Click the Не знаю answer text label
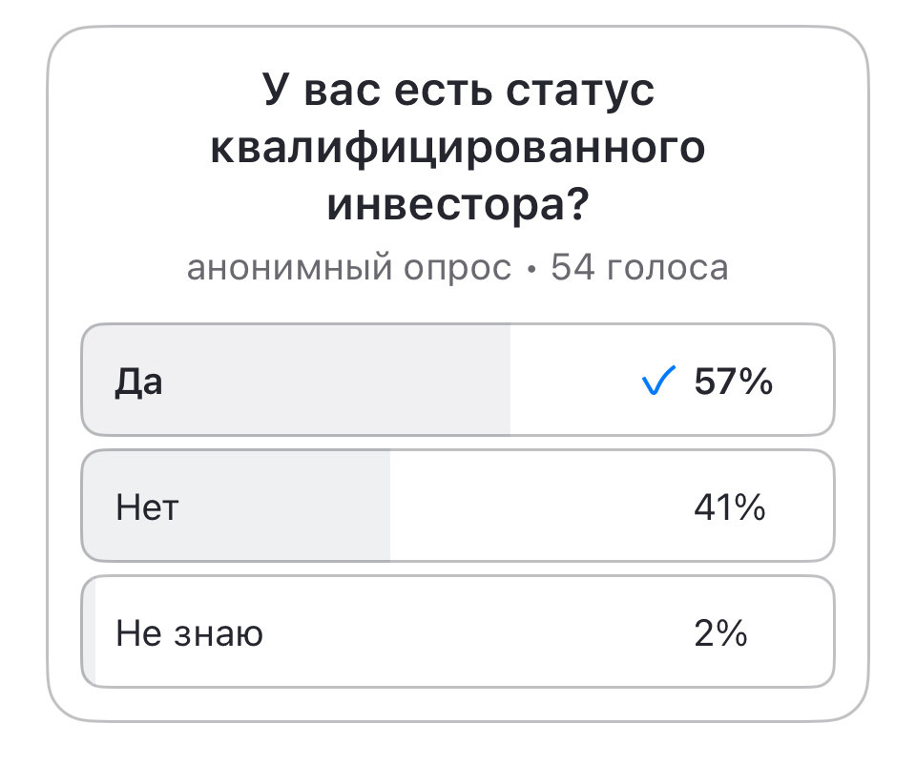The image size is (916, 765). point(189,631)
